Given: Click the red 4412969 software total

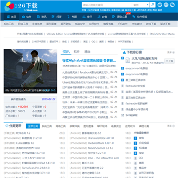Looking at the screenshot, I should [x=23, y=107].
